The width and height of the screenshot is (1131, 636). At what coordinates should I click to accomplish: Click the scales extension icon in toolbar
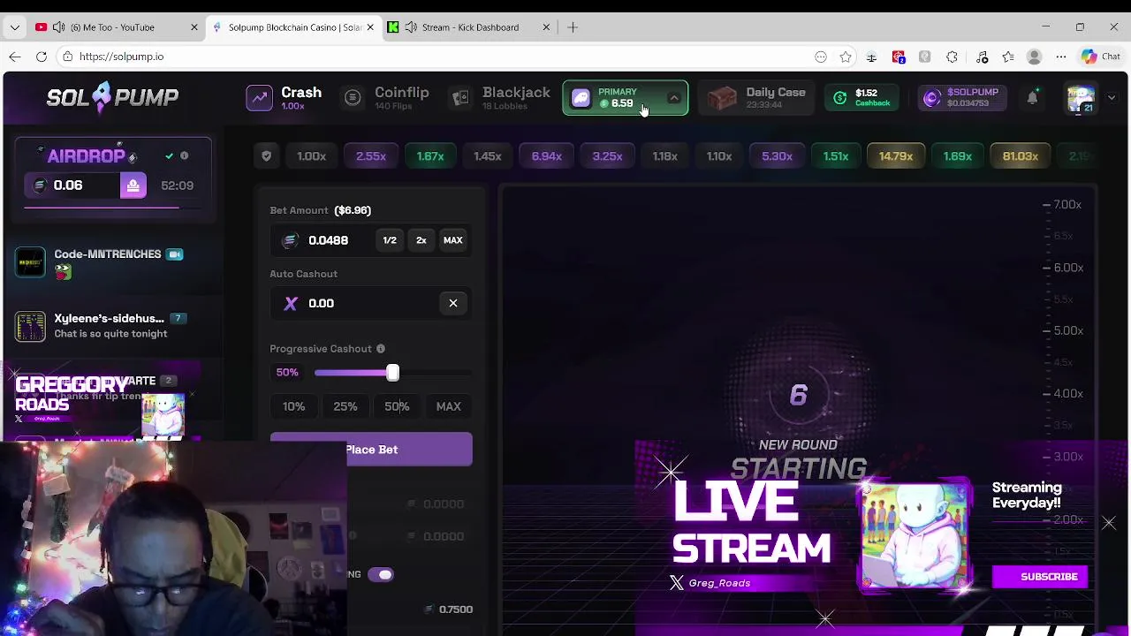[871, 57]
